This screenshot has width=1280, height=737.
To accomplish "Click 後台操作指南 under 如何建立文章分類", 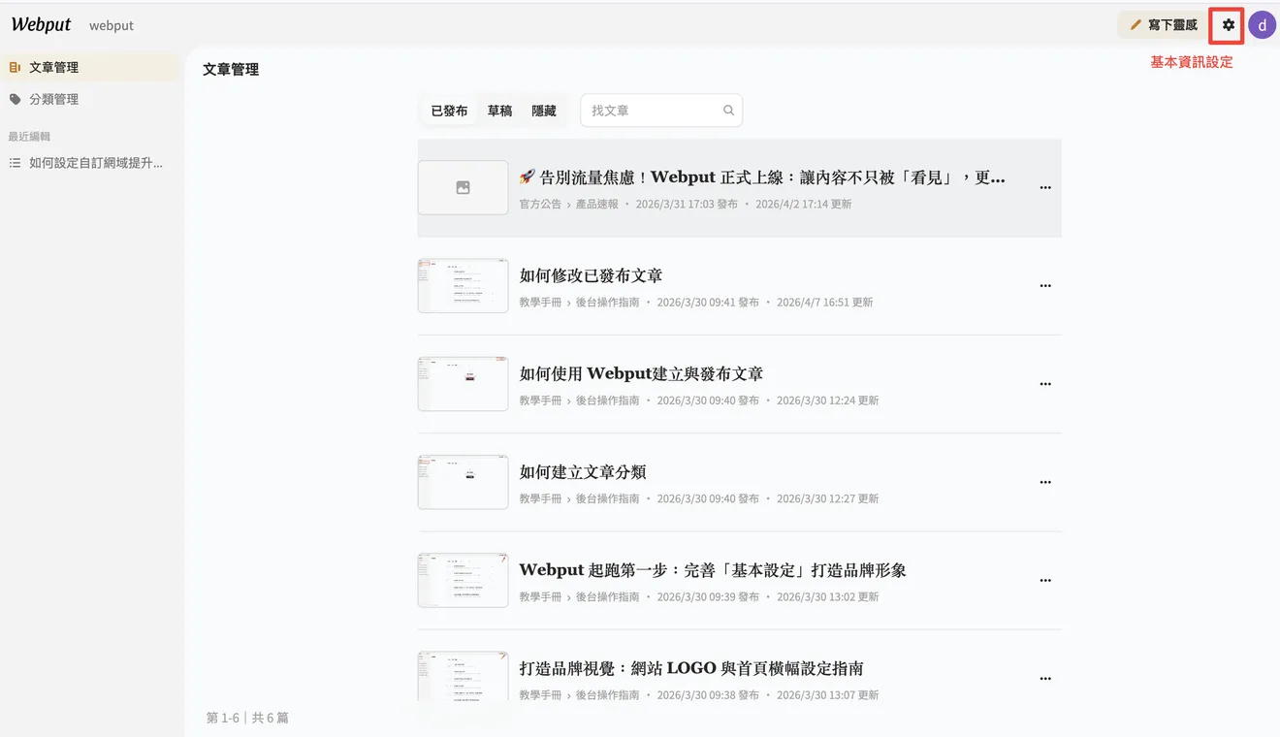I will 608,498.
